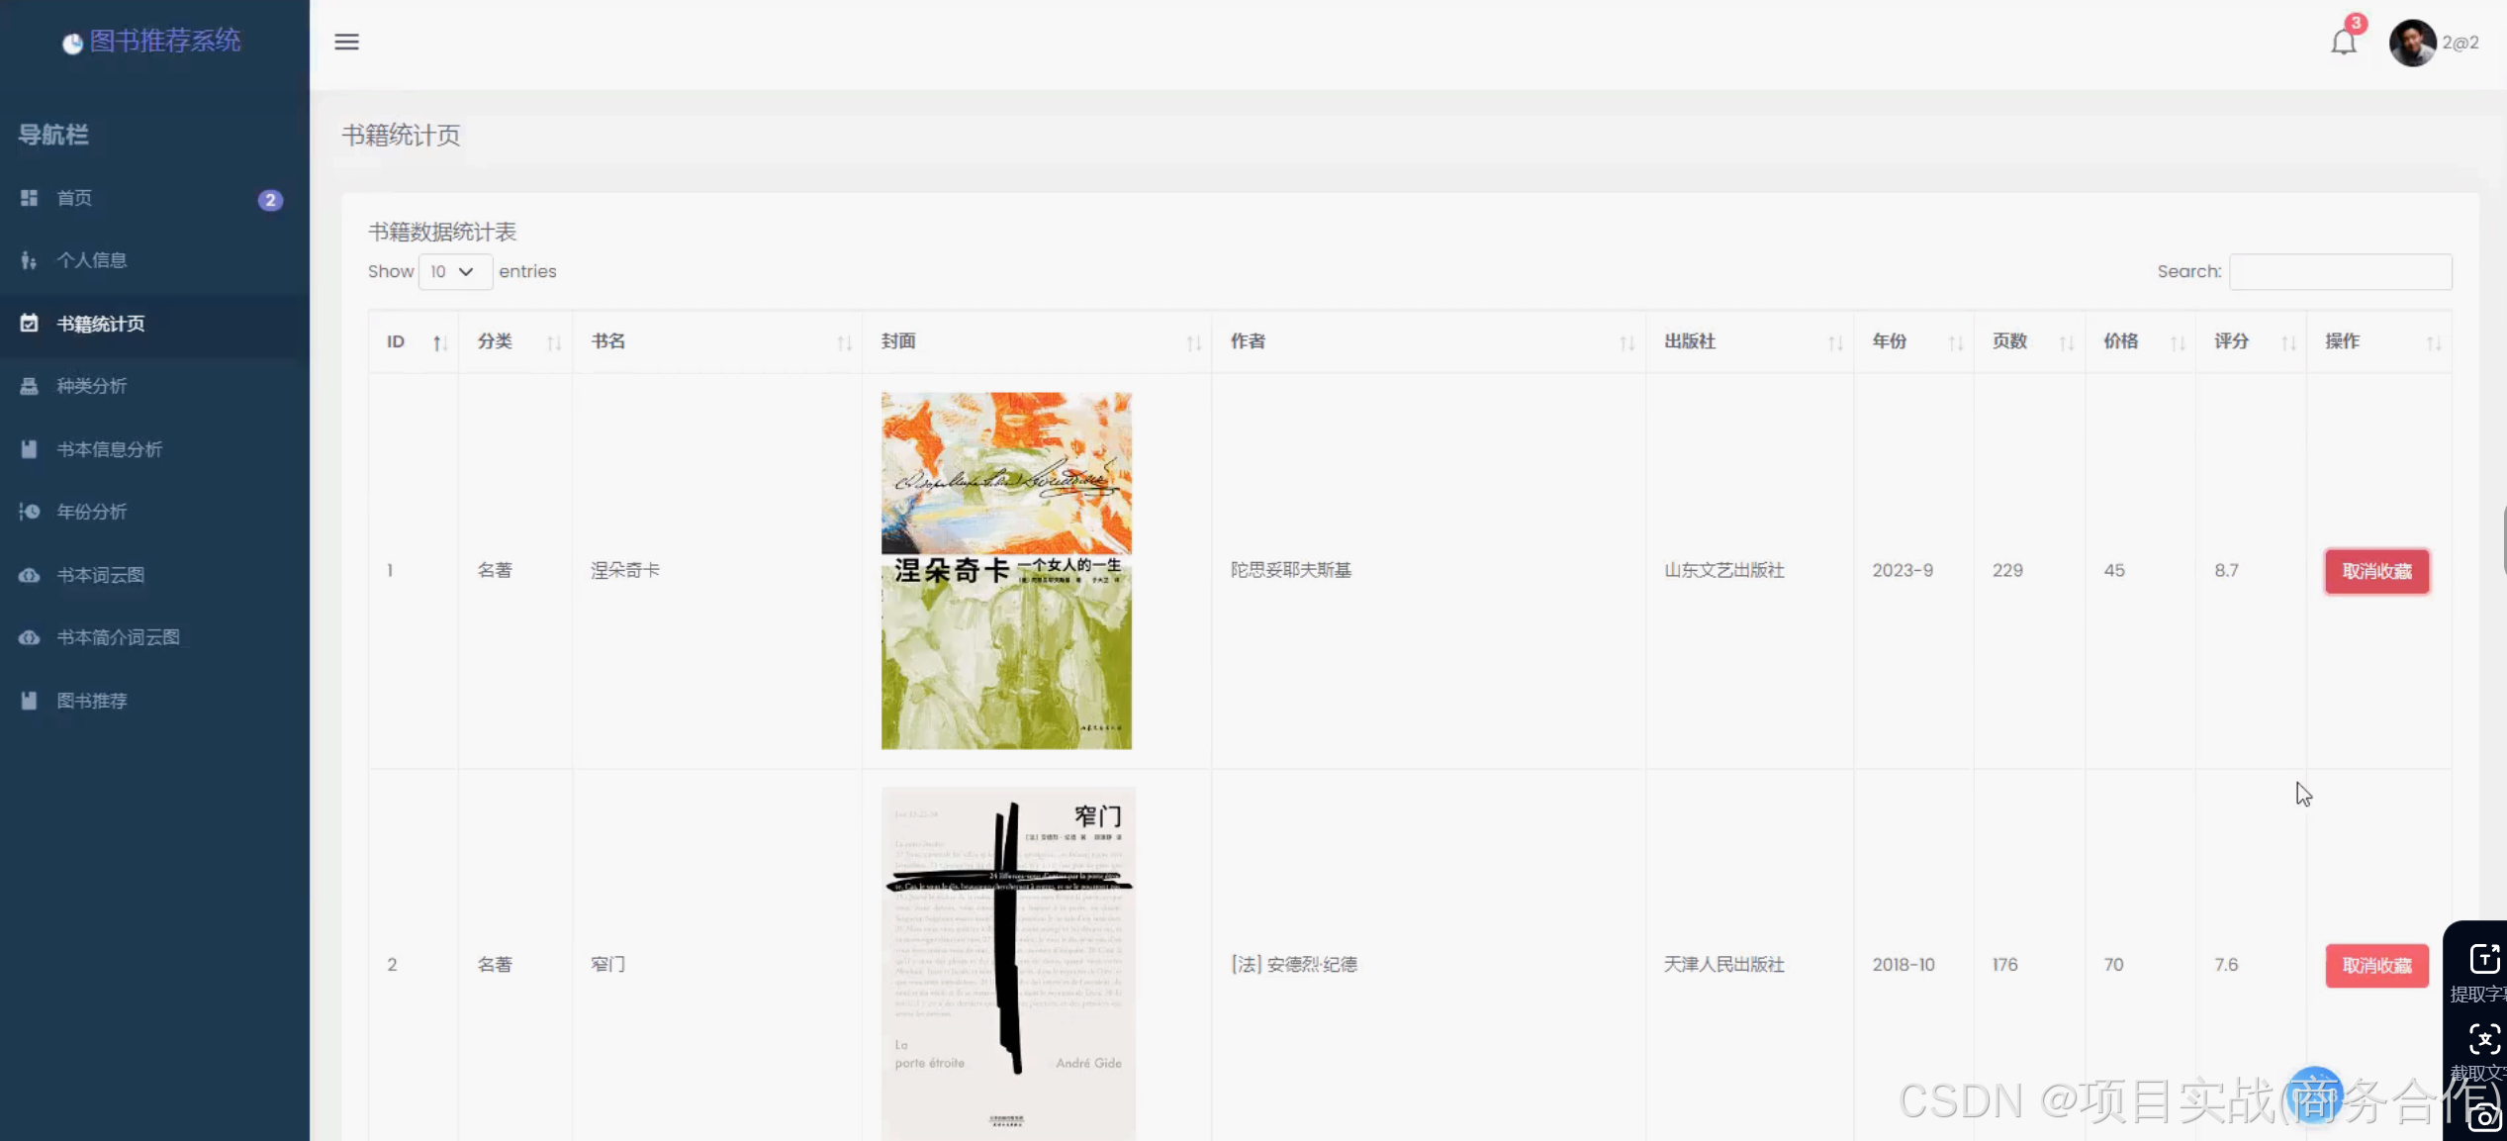Screen dimensions: 2507x1141
Task: Click the user avatar picture
Action: pyautogui.click(x=2412, y=43)
